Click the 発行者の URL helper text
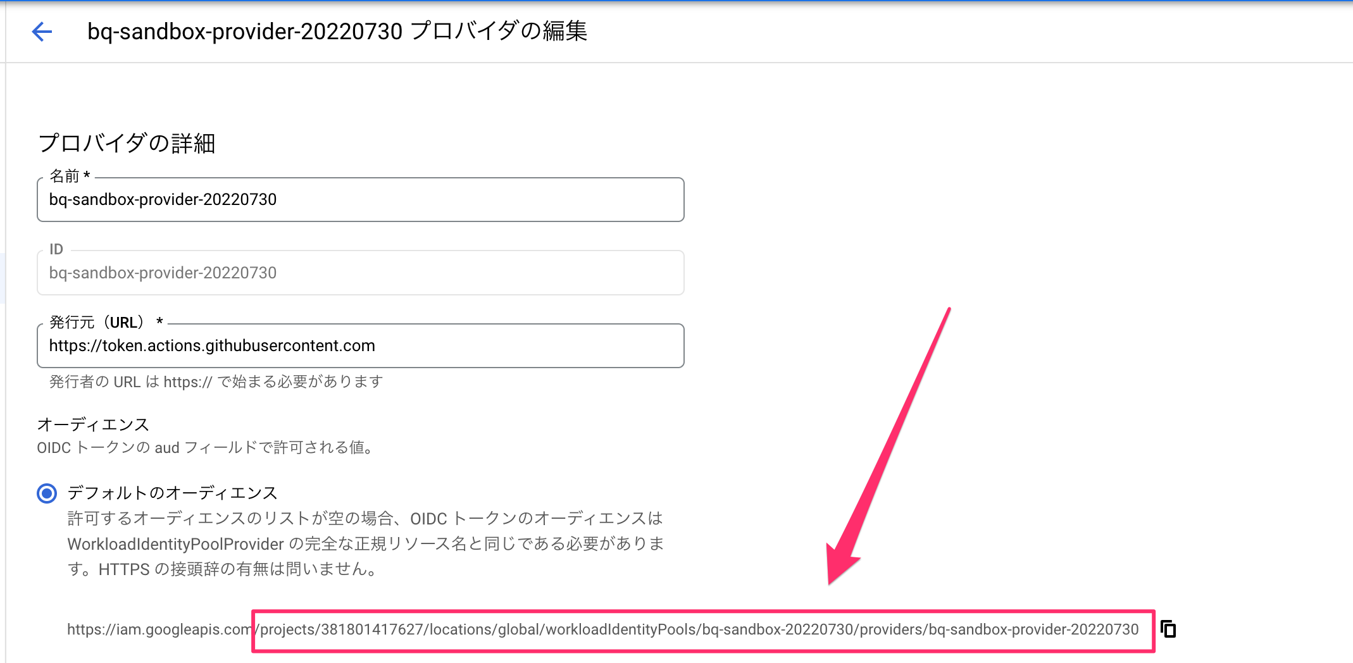Screen dimensions: 1353x663 click(x=216, y=382)
